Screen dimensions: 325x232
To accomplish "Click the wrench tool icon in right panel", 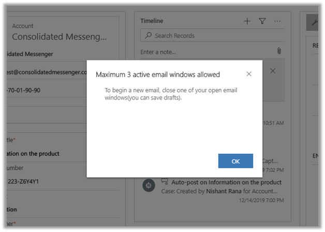I will coord(313,22).
